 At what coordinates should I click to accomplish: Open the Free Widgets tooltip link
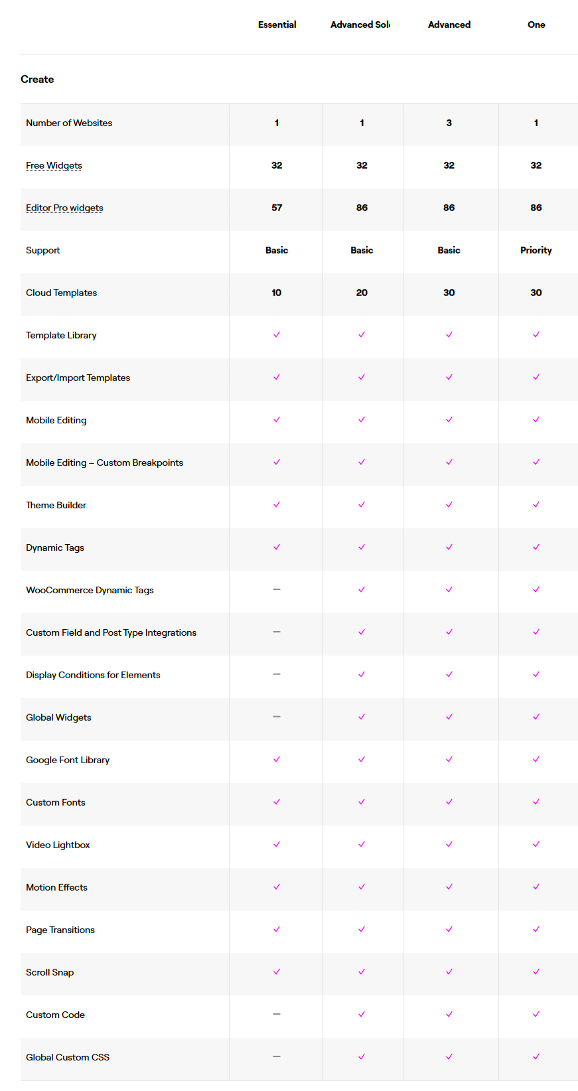click(x=54, y=166)
